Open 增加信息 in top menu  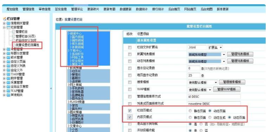[12, 9]
